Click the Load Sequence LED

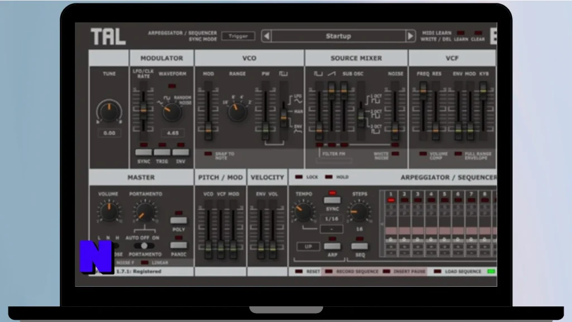437,271
